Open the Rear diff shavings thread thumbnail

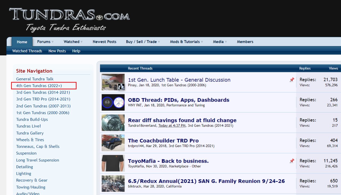(x=113, y=123)
